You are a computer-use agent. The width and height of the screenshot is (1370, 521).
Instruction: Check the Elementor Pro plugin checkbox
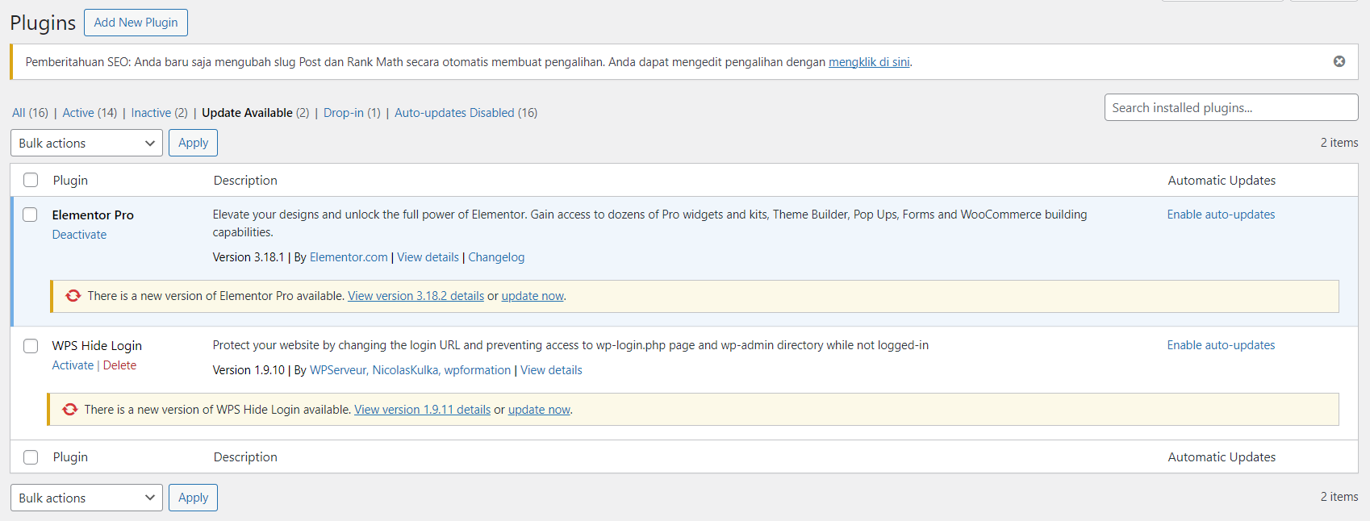30,215
